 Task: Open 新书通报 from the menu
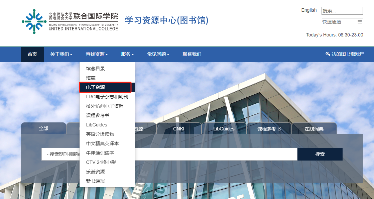(x=96, y=181)
